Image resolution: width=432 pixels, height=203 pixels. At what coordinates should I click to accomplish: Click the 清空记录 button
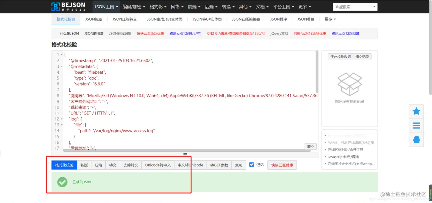tap(362, 57)
